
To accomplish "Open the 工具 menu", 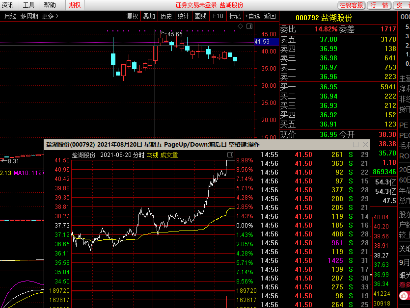I will click(29, 5).
